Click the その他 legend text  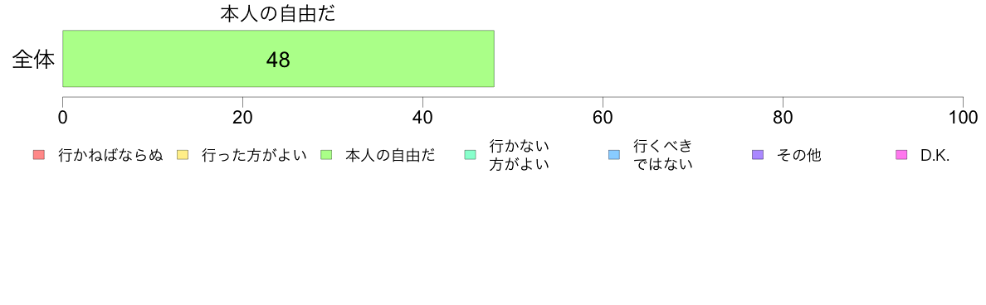pyautogui.click(x=798, y=156)
